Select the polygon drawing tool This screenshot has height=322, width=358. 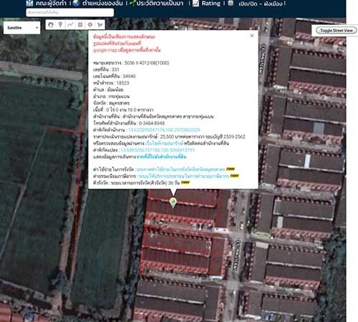click(100, 24)
